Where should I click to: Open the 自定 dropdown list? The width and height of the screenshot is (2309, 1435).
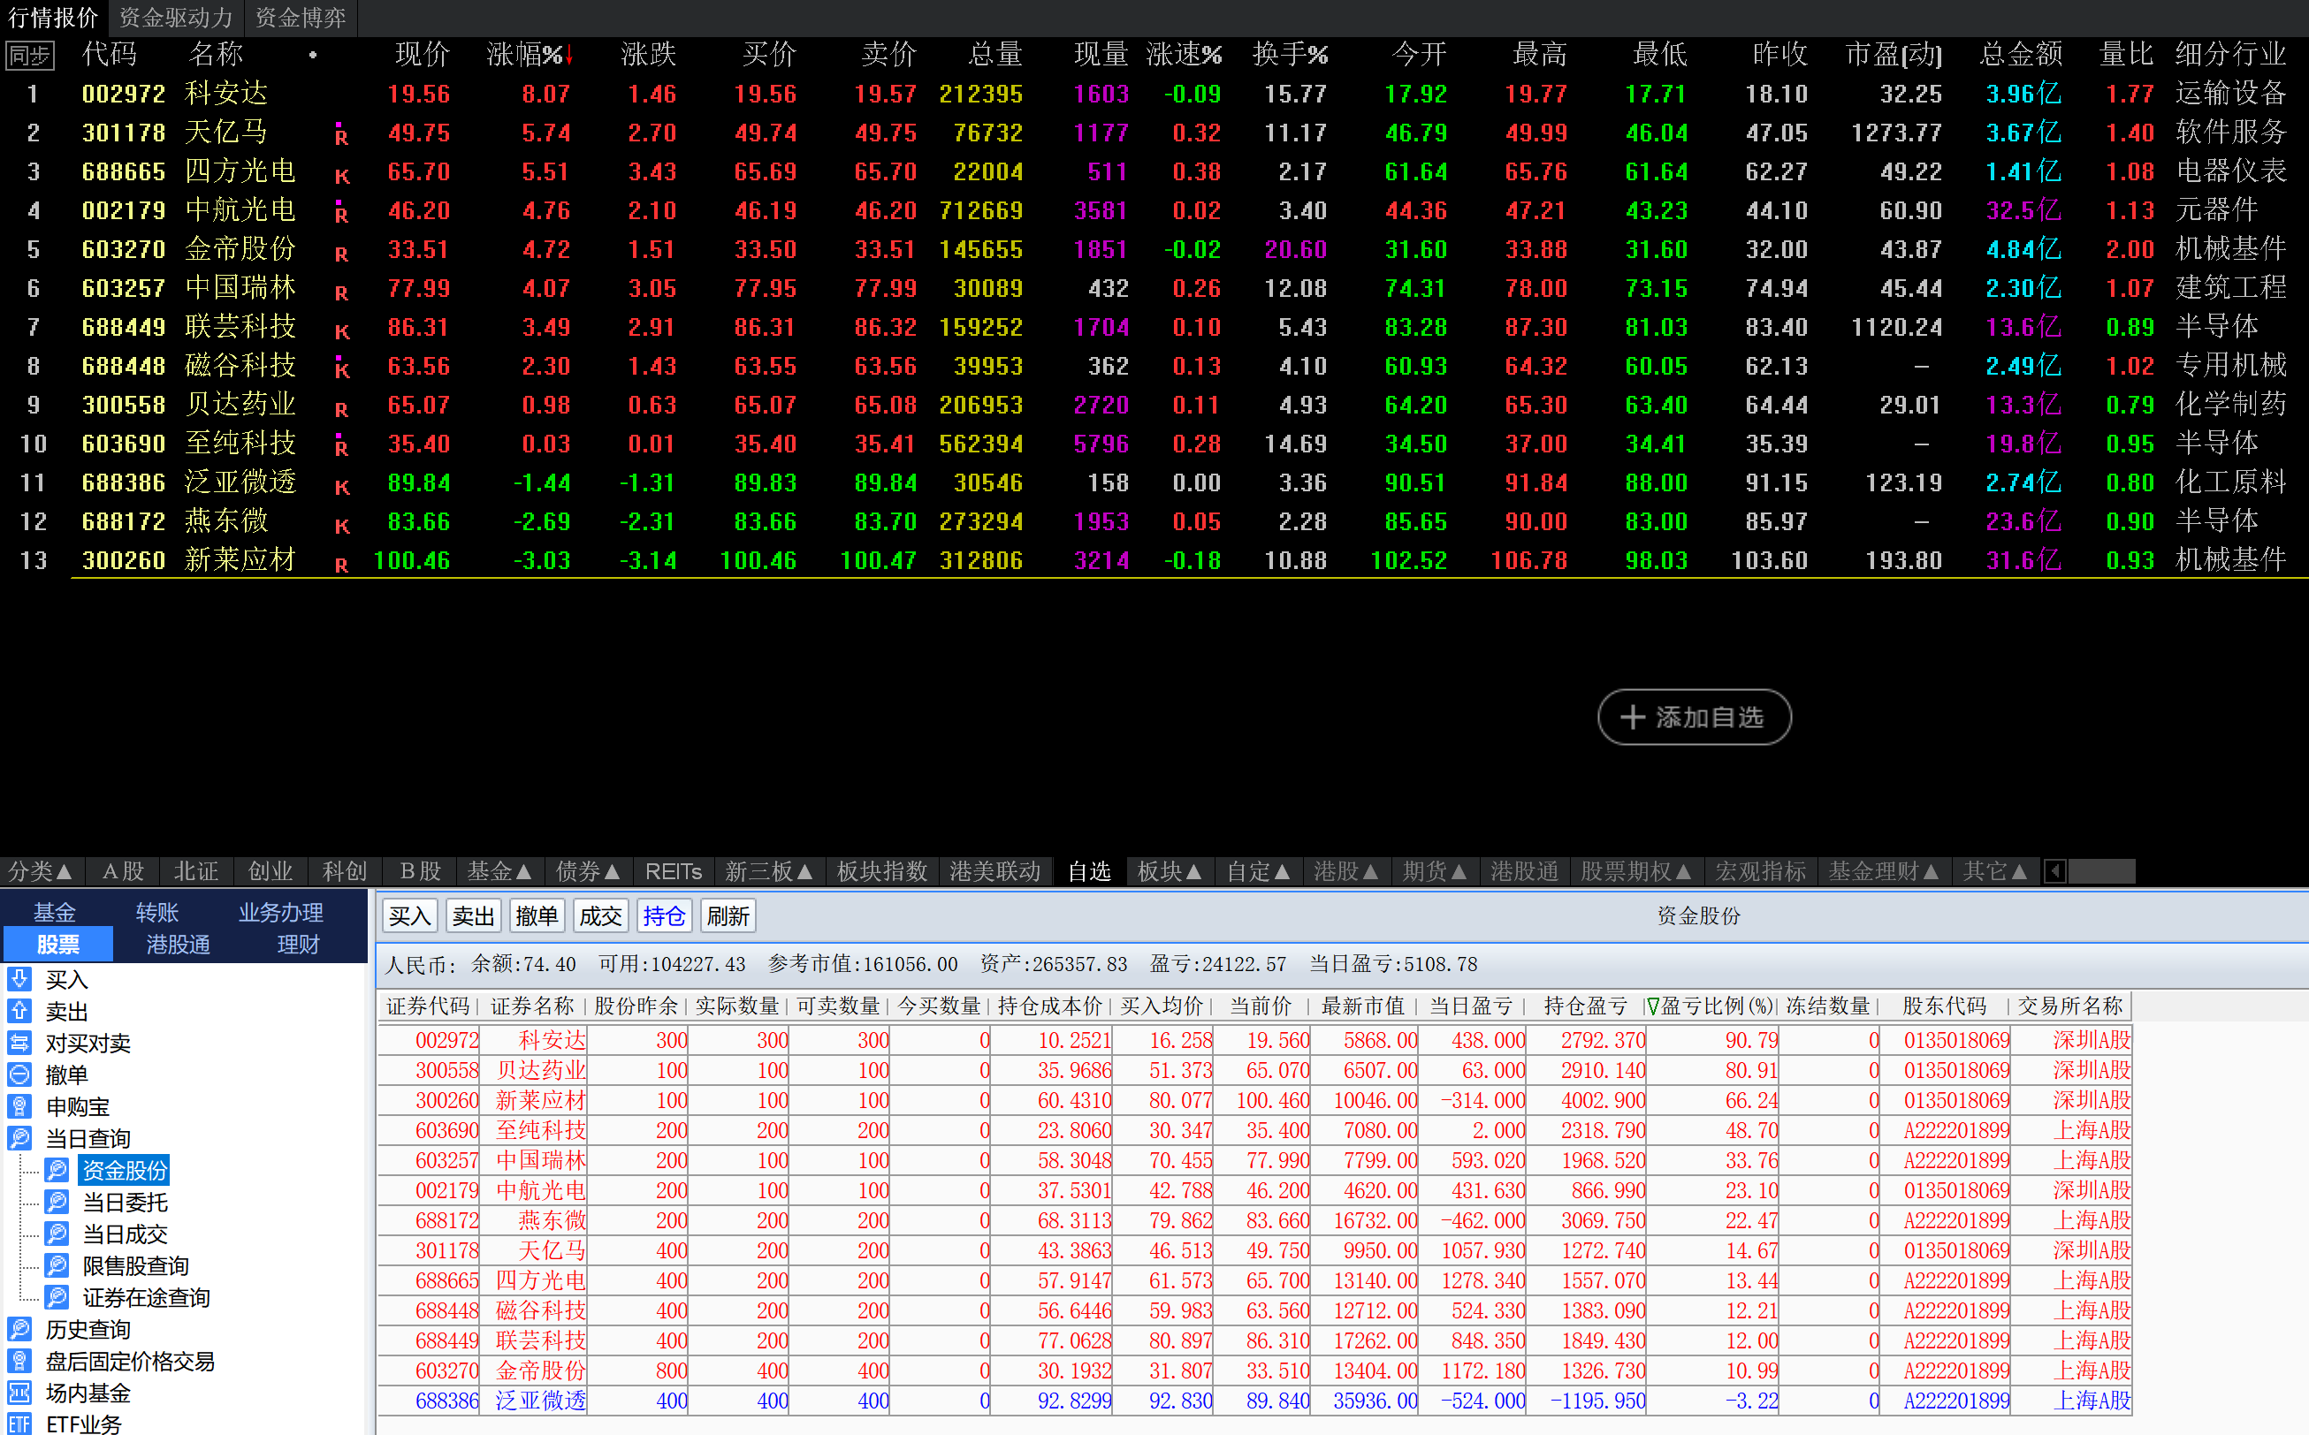coord(1259,870)
